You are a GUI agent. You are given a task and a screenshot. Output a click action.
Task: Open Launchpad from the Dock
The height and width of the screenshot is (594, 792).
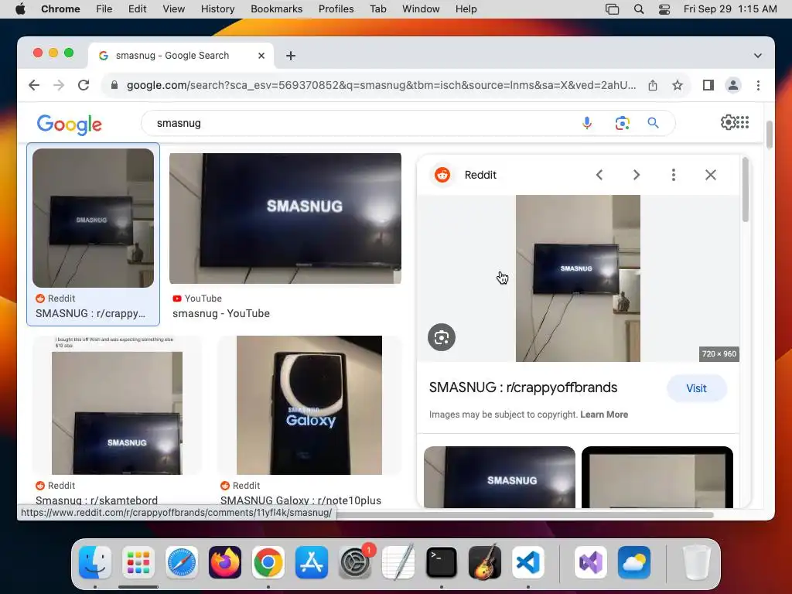[x=138, y=562]
